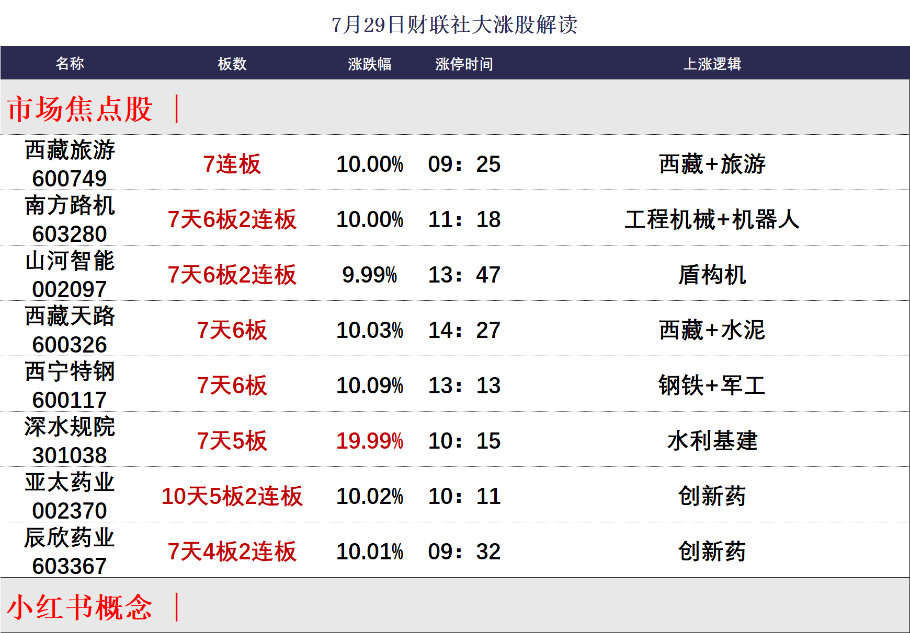Click the 10.02% value
Screen dimensions: 910x633
click(x=370, y=496)
